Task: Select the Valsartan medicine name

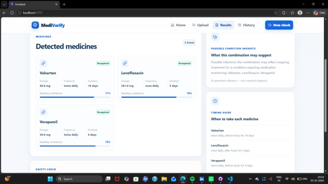Action: pos(48,73)
